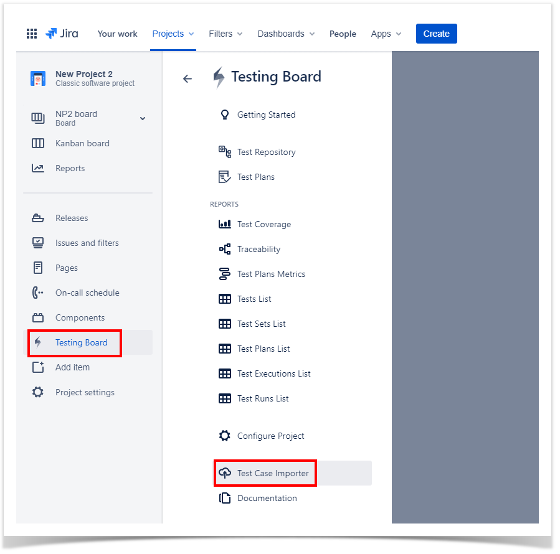The height and width of the screenshot is (554, 560).
Task: Open the app switcher grid icon
Action: tap(32, 34)
